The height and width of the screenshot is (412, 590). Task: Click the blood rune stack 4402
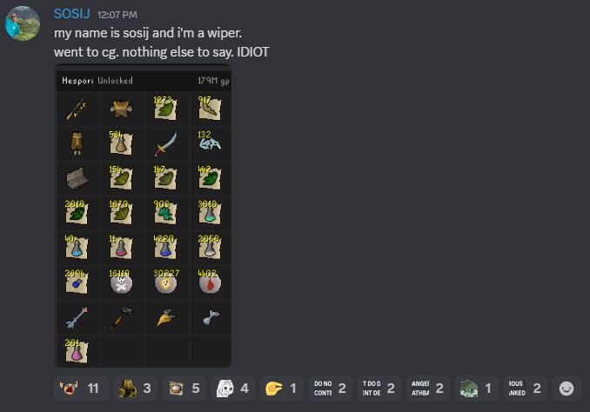tap(209, 281)
